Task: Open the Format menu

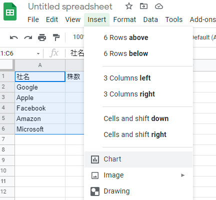Action: [x=124, y=19]
